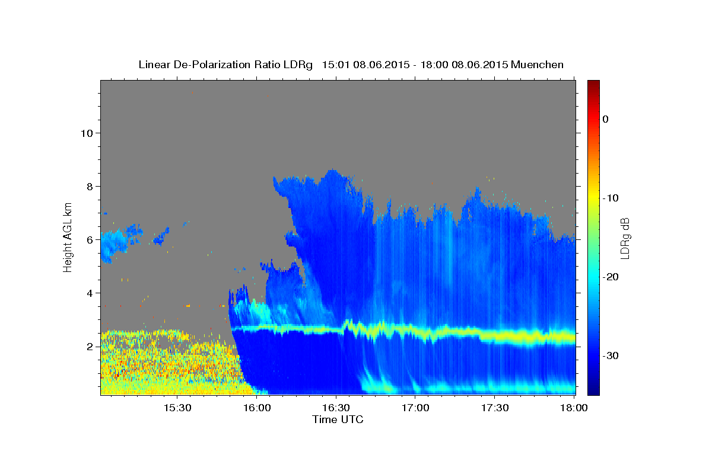Click the height label '2'
Screen dimensions: 712x474
point(90,346)
